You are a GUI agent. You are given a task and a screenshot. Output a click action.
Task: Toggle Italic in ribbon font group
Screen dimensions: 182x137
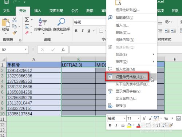pyautogui.click(x=83, y=31)
